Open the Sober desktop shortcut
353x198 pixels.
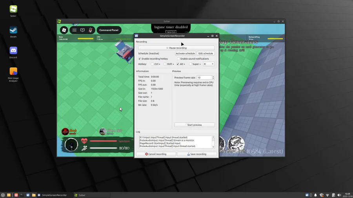[x=13, y=11]
